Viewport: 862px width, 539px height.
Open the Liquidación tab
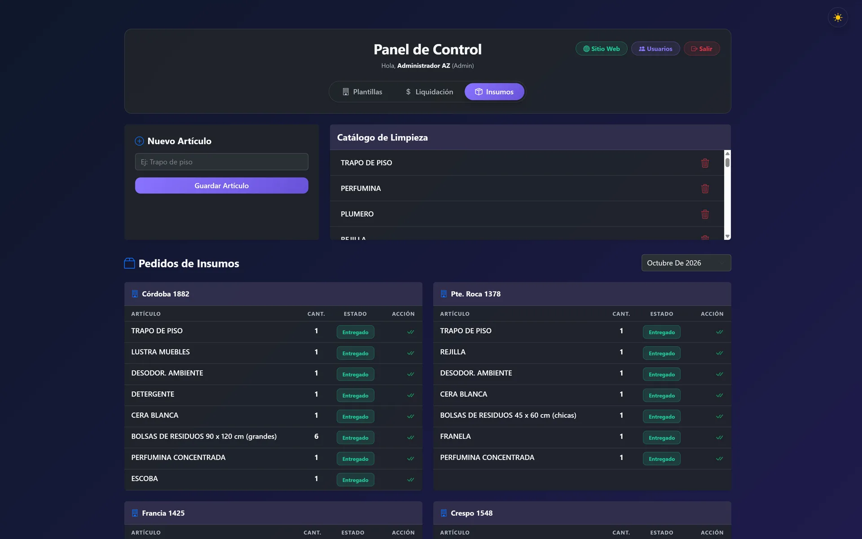[x=429, y=92]
